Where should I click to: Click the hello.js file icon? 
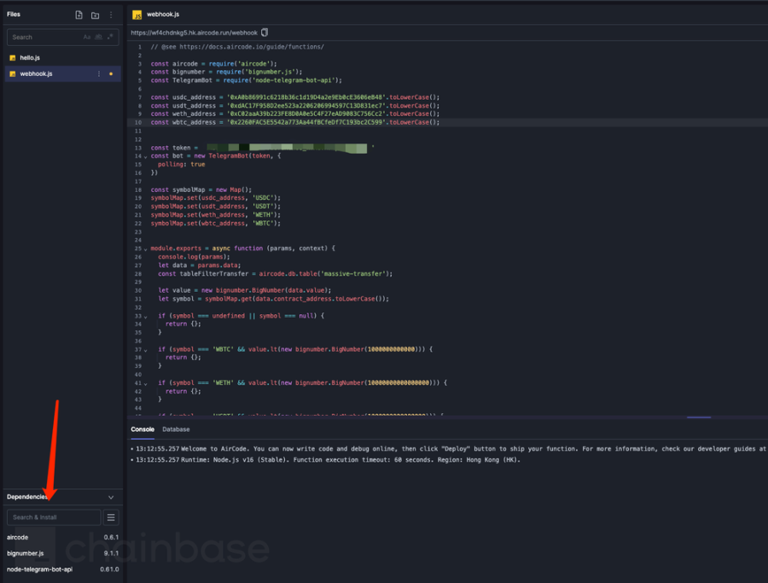[13, 58]
